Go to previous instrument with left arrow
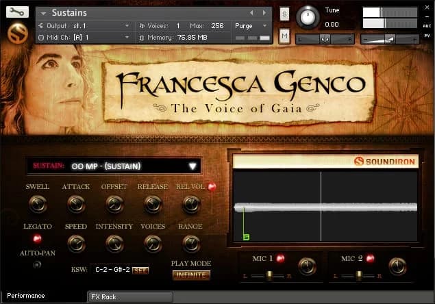Screen dimensions: 435x304 [251, 13]
